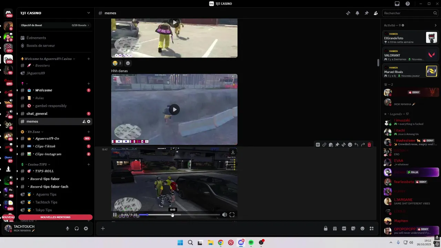This screenshot has height=248, width=441.
Task: Open the Help question mark icon
Action: coord(408,4)
